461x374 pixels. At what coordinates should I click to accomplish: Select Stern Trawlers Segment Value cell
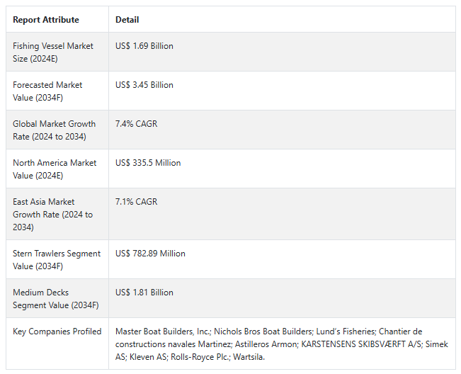(x=57, y=260)
